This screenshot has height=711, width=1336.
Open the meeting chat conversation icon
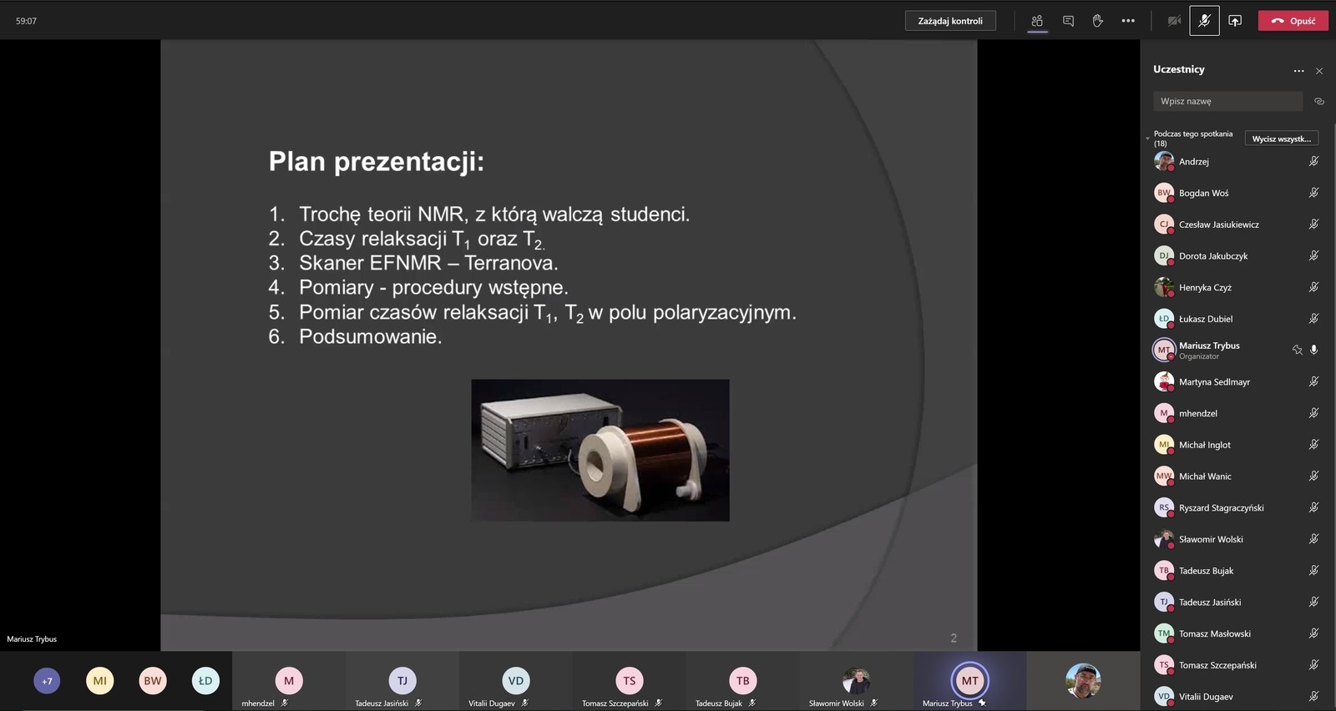coord(1068,21)
